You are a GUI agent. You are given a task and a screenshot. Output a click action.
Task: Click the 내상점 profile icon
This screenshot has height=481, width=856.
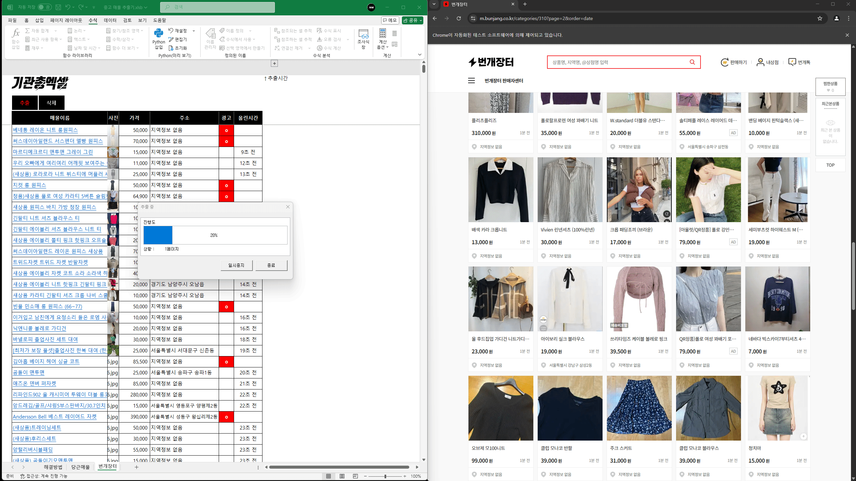pos(760,62)
